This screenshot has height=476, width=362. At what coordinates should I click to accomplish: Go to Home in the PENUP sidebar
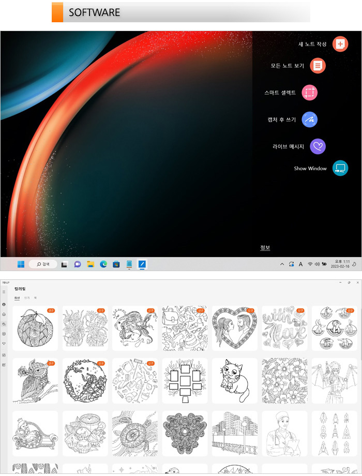coord(4,314)
